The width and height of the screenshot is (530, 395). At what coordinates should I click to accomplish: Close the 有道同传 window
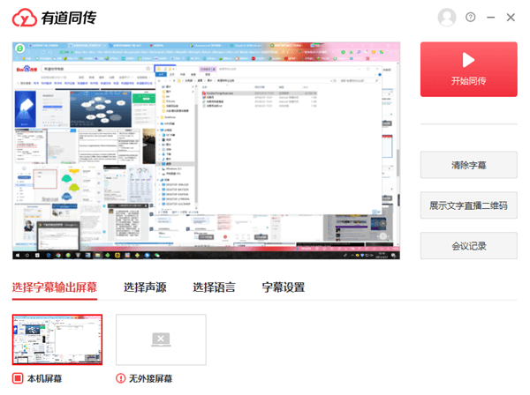[511, 18]
